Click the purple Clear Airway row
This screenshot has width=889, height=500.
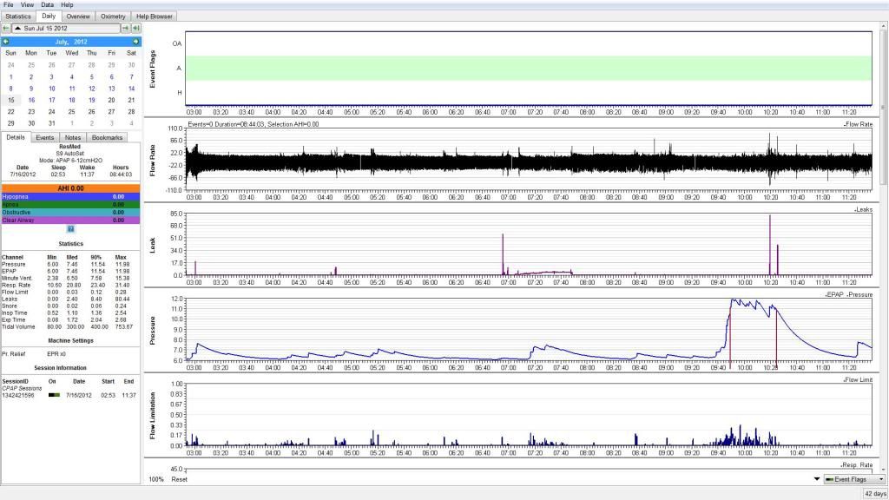(x=70, y=220)
